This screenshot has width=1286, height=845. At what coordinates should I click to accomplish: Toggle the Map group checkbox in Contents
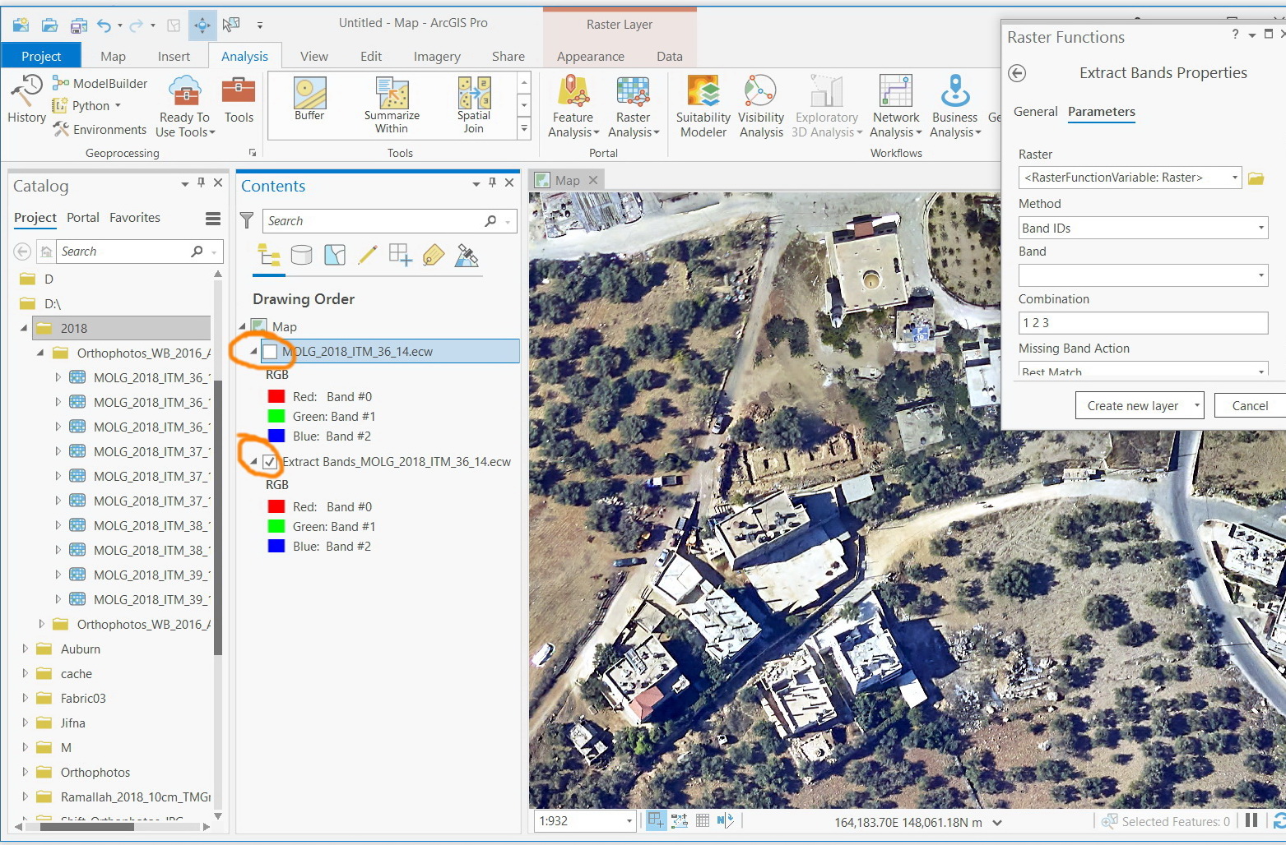pyautogui.click(x=259, y=326)
